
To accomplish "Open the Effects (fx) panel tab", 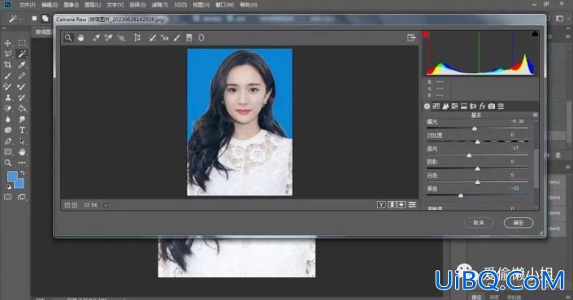I will pyautogui.click(x=482, y=106).
